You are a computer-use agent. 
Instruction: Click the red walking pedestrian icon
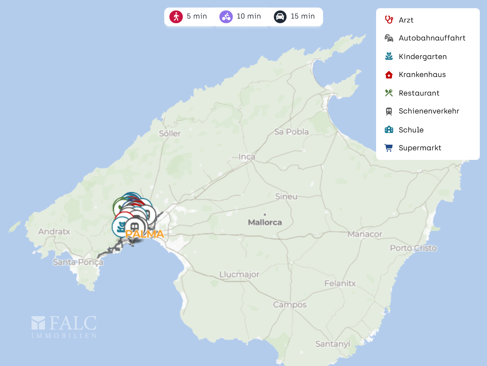[176, 17]
